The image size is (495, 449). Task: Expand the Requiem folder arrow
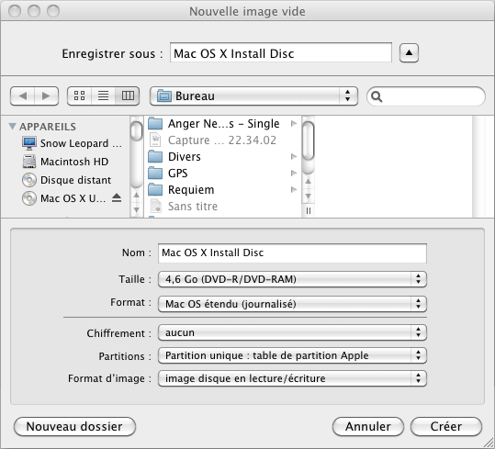pos(294,190)
